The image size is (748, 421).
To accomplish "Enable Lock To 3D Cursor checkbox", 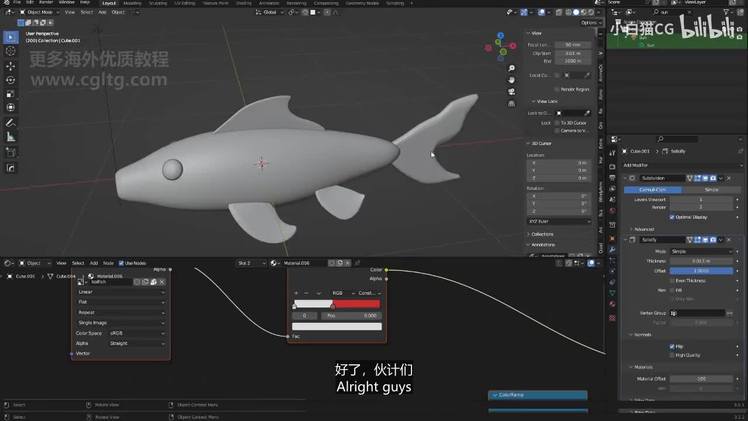I will coord(557,123).
